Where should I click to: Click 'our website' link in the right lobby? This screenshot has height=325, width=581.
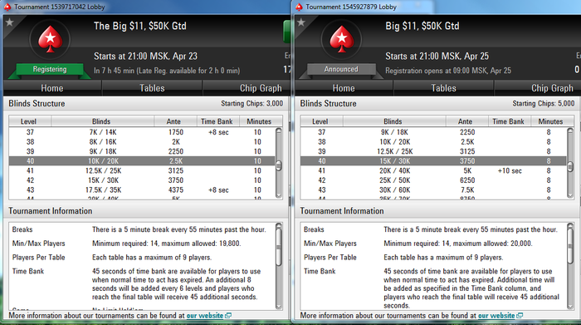point(496,316)
